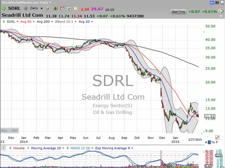225x168 pixels.
Task: Click the Buy button
Action: [4, 131]
